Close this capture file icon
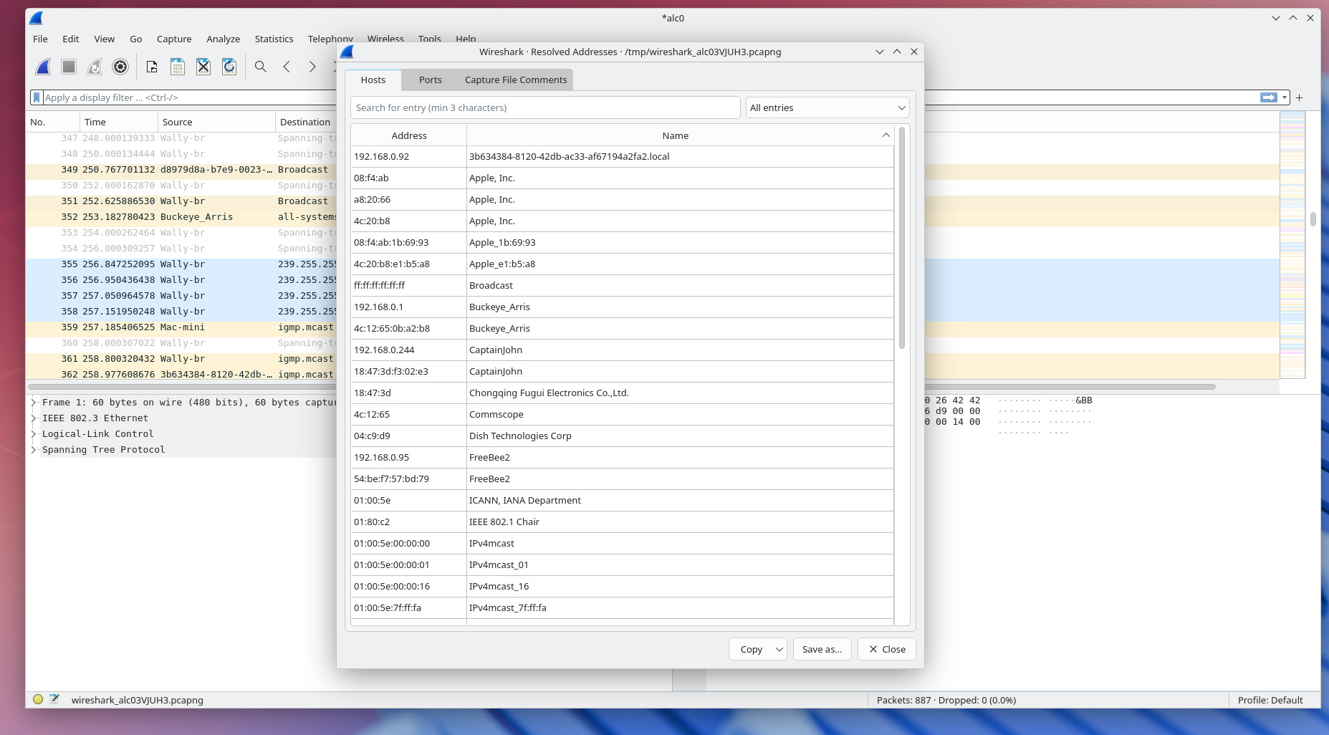The width and height of the screenshot is (1329, 735). [x=203, y=67]
